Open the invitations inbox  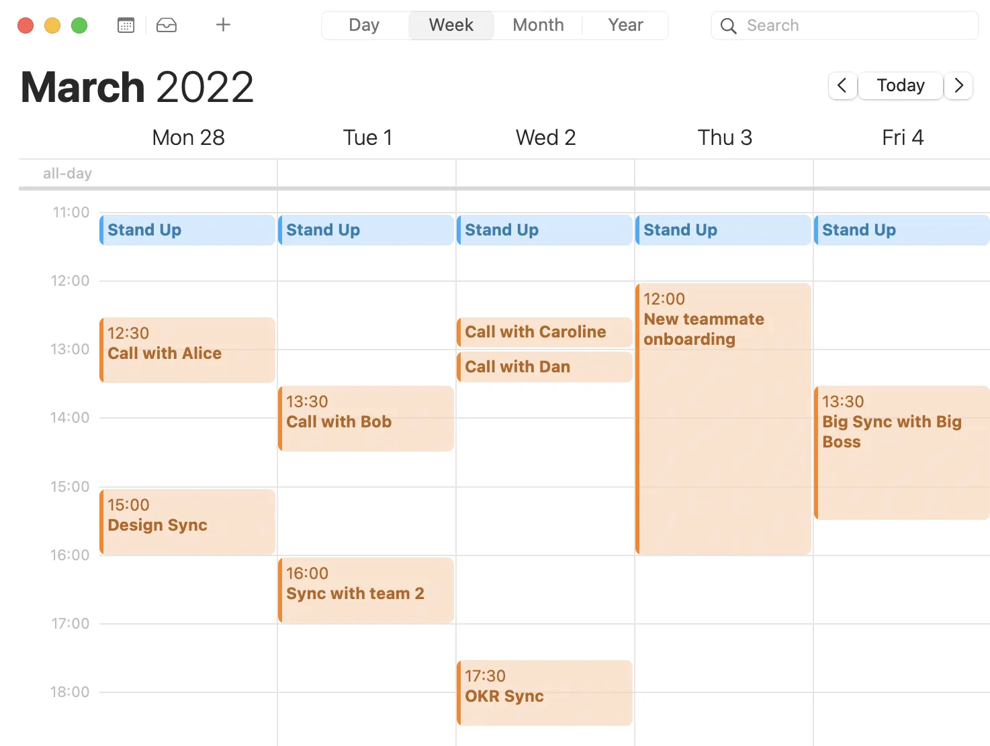coord(166,25)
